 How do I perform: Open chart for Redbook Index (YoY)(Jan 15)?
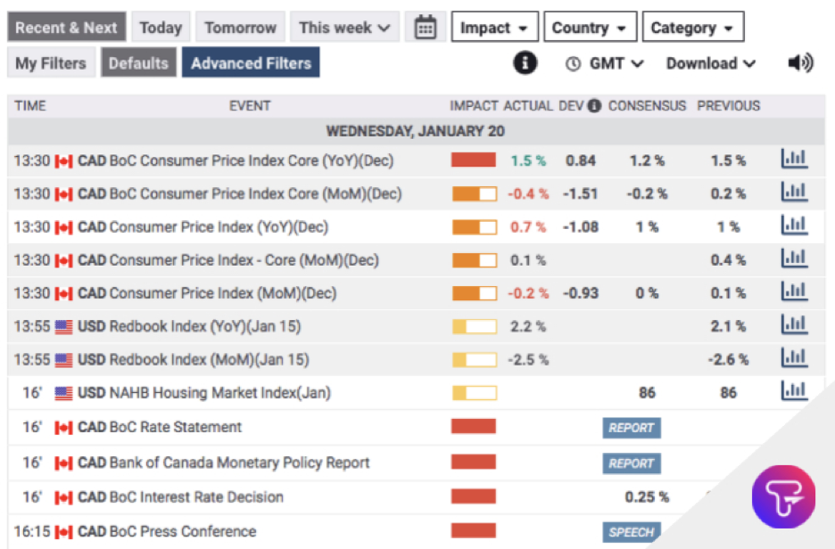(794, 324)
